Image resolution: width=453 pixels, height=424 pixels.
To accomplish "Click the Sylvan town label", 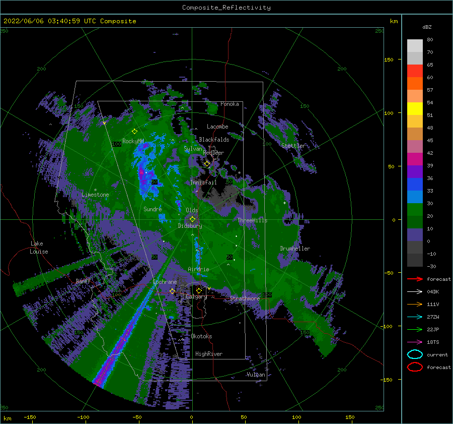I will coord(193,149).
